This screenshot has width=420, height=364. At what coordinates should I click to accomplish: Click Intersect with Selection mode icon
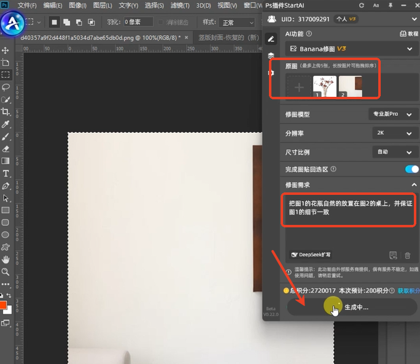(x=91, y=22)
